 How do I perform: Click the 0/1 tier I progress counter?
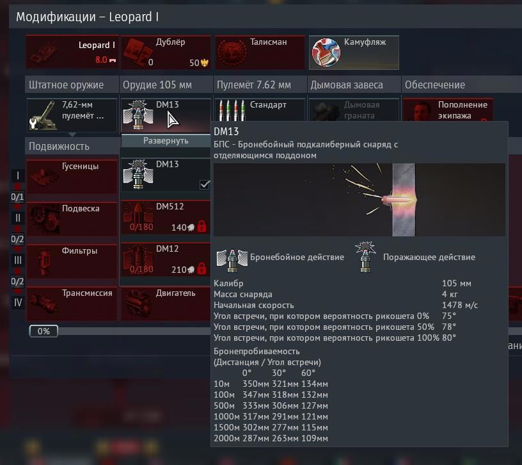coord(17,197)
